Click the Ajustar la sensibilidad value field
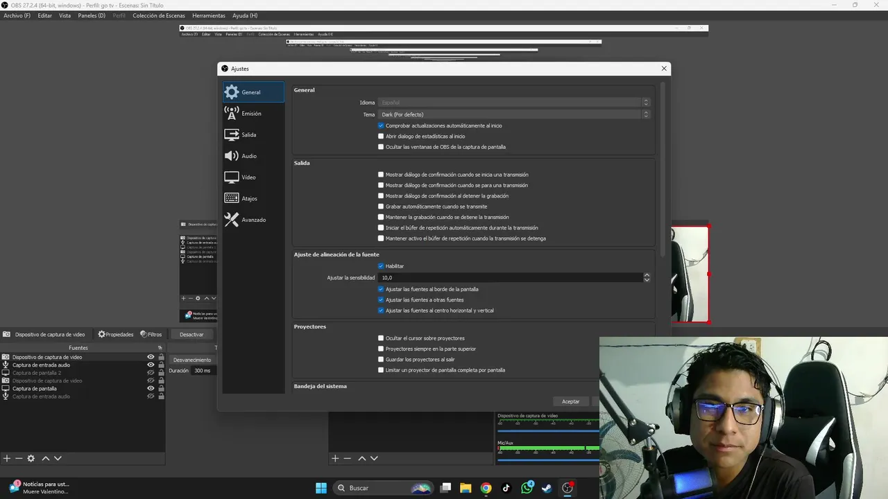Viewport: 888px width, 499px height. click(510, 277)
